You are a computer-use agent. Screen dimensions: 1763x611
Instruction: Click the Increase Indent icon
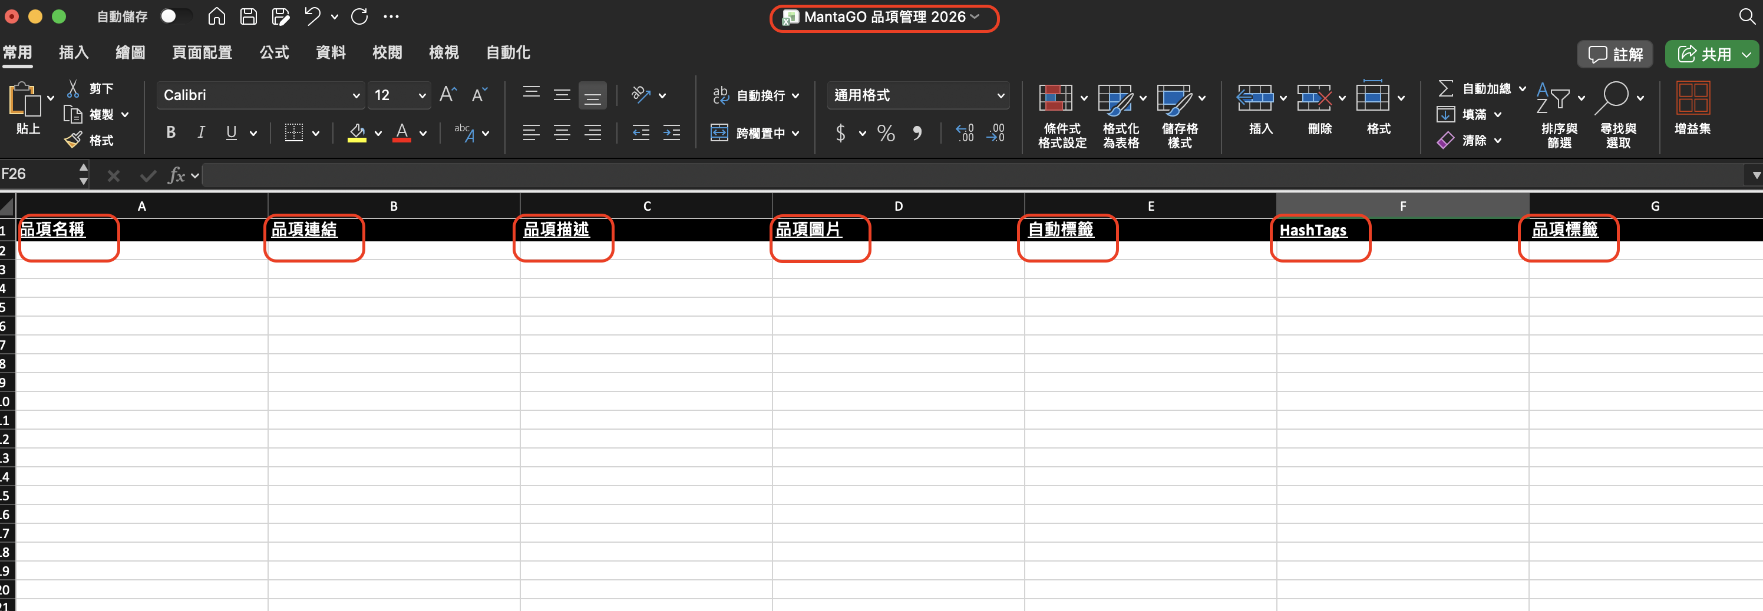click(671, 133)
